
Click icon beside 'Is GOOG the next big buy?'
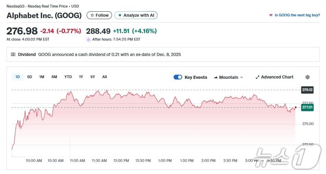coord(271,15)
